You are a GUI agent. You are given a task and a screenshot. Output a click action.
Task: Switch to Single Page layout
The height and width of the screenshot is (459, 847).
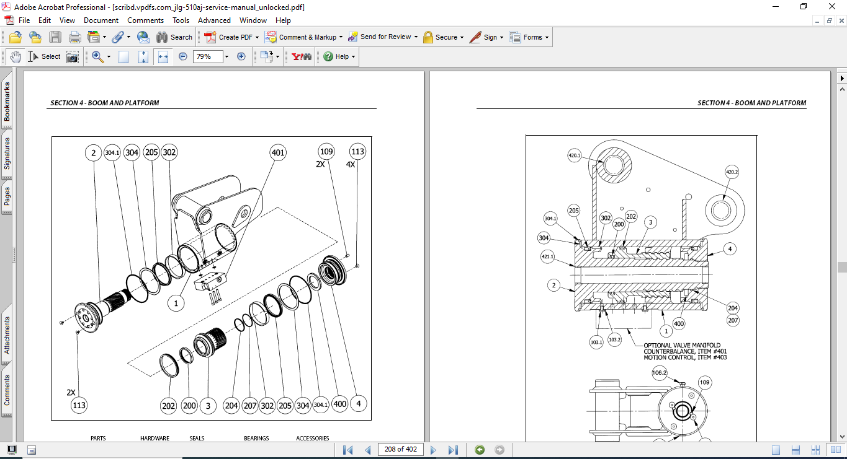pyautogui.click(x=776, y=450)
